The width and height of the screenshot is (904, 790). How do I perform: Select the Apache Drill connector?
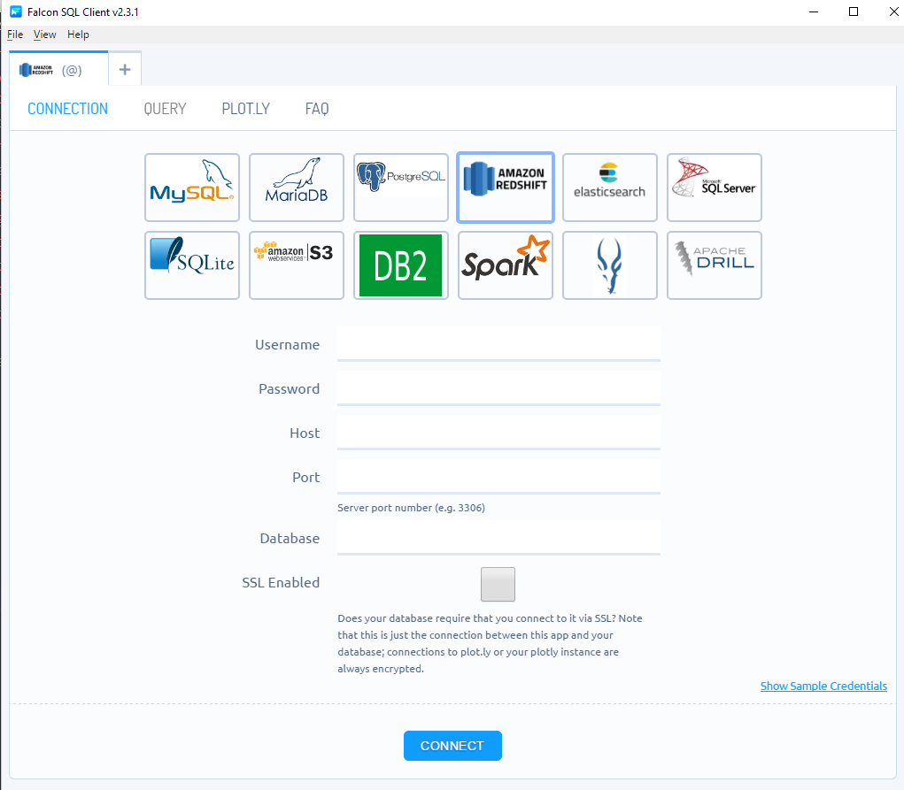[x=714, y=265]
